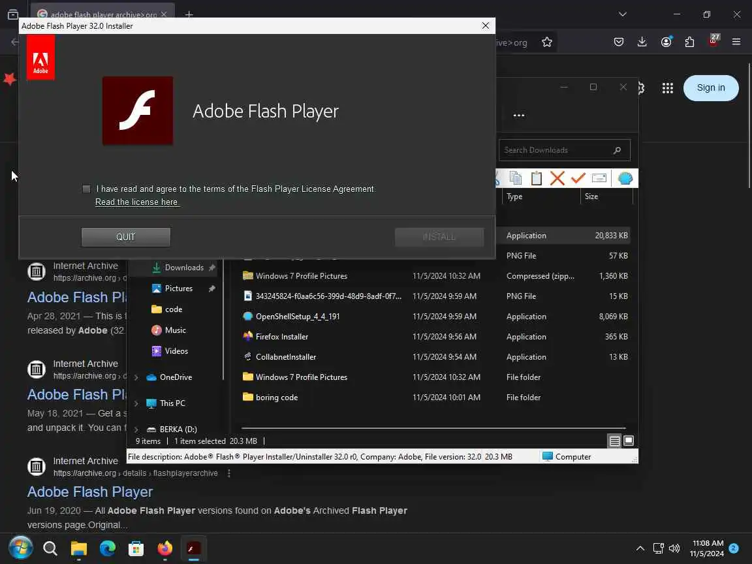
Task: Open the List all tabs dropdown arrow
Action: tap(623, 14)
